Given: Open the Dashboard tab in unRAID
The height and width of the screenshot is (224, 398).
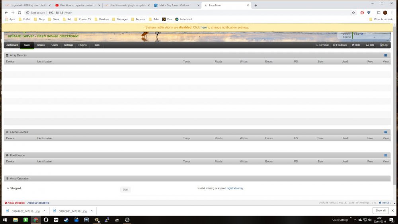Looking at the screenshot, I should 12,45.
